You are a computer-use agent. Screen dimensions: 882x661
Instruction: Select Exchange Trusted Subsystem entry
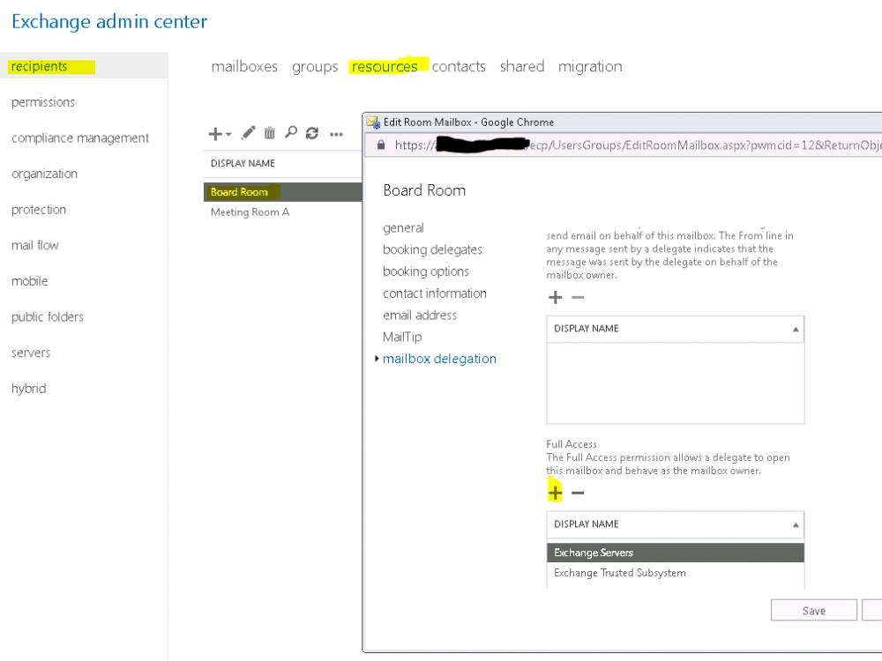pos(675,573)
